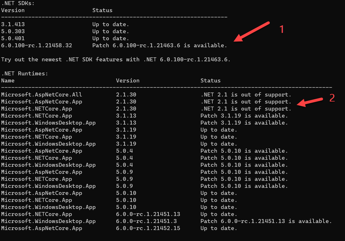
Task: Click the Microsoft.WindowsDesktop.App 3.1.13 row name
Action: click(48, 123)
